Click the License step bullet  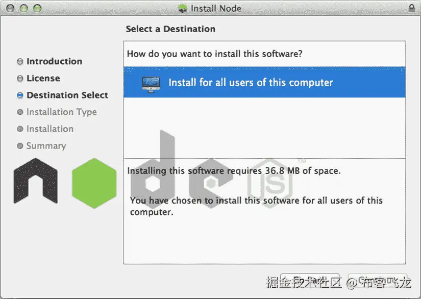pyautogui.click(x=20, y=79)
